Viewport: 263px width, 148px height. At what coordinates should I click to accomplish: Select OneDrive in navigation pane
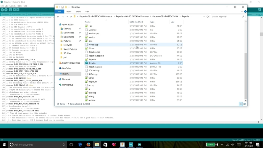66,68
